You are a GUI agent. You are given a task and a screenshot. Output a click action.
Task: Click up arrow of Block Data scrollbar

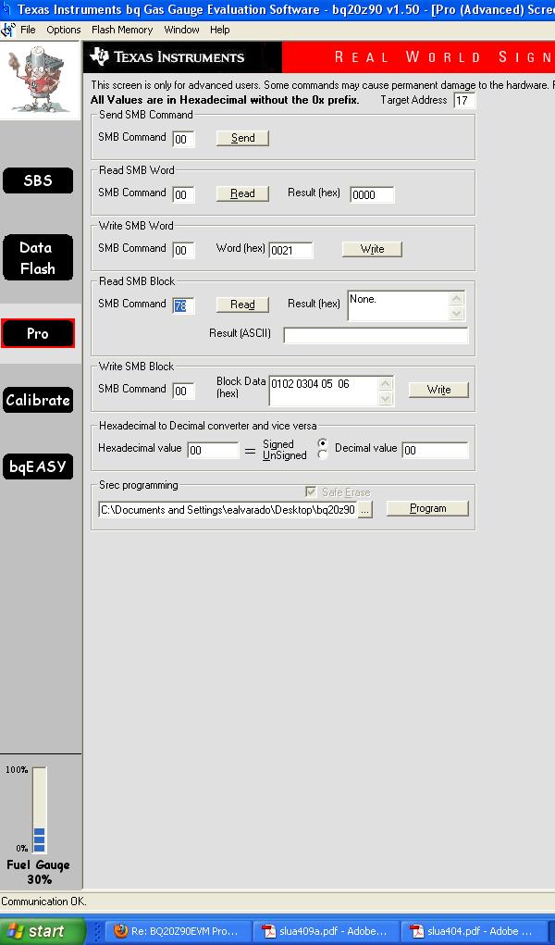coord(386,384)
